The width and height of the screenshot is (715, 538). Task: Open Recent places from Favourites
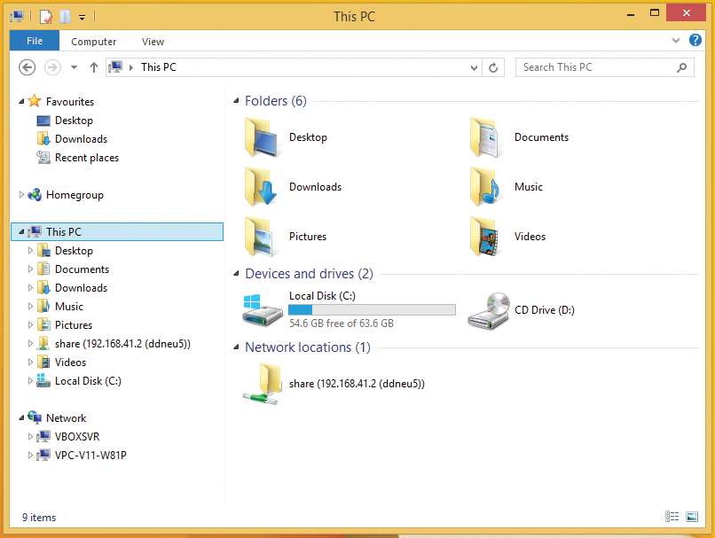point(85,157)
